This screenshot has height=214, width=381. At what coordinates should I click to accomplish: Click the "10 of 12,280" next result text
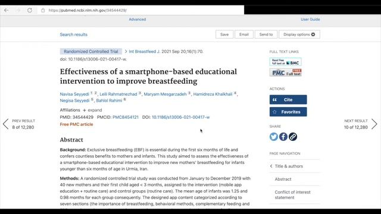click(356, 127)
